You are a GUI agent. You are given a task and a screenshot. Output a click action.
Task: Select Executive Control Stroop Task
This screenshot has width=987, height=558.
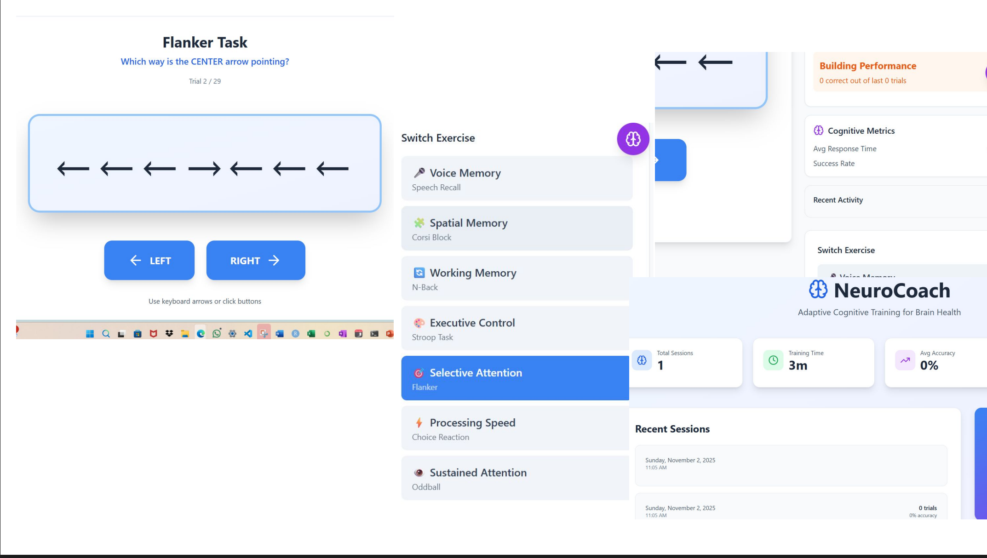pos(515,329)
